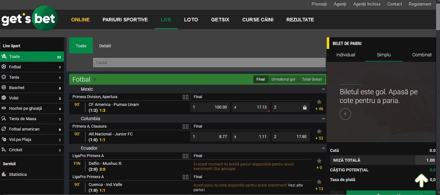Viewport: 440px width, 195px height.
Task: Focus the Cauta search field
Action: click(x=209, y=63)
